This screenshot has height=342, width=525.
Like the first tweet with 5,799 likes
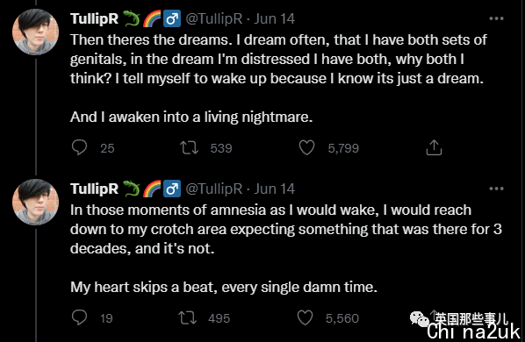[306, 147]
